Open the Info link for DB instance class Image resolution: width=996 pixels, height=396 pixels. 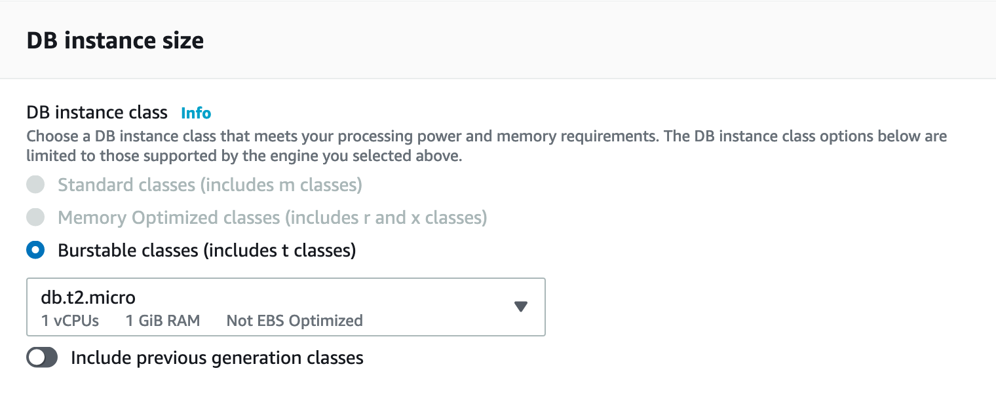[196, 113]
